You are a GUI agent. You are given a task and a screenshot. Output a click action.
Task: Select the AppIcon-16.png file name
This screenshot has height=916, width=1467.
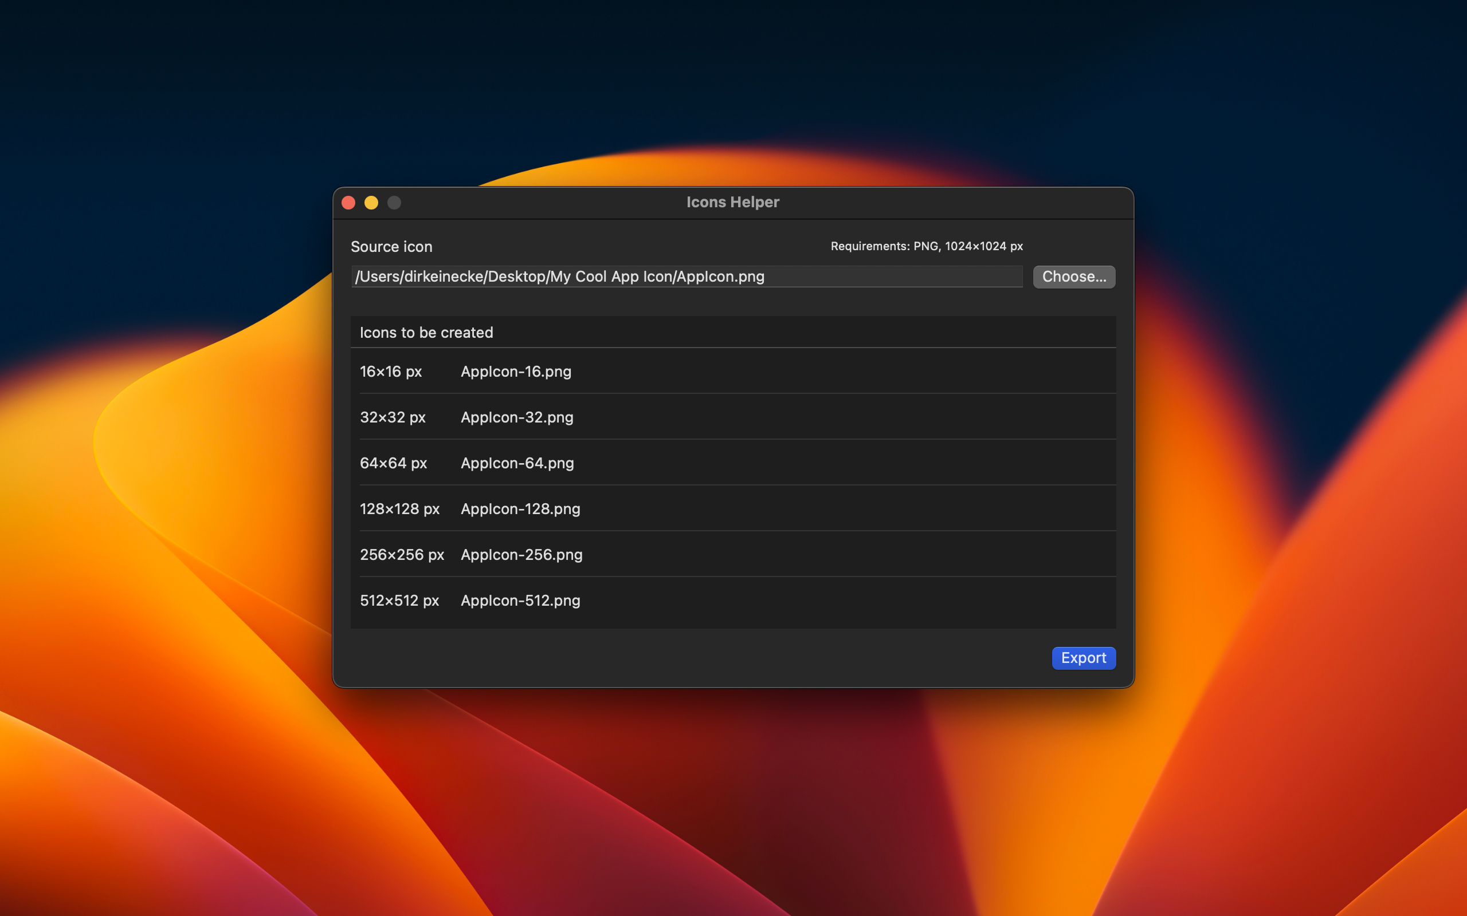click(x=516, y=372)
